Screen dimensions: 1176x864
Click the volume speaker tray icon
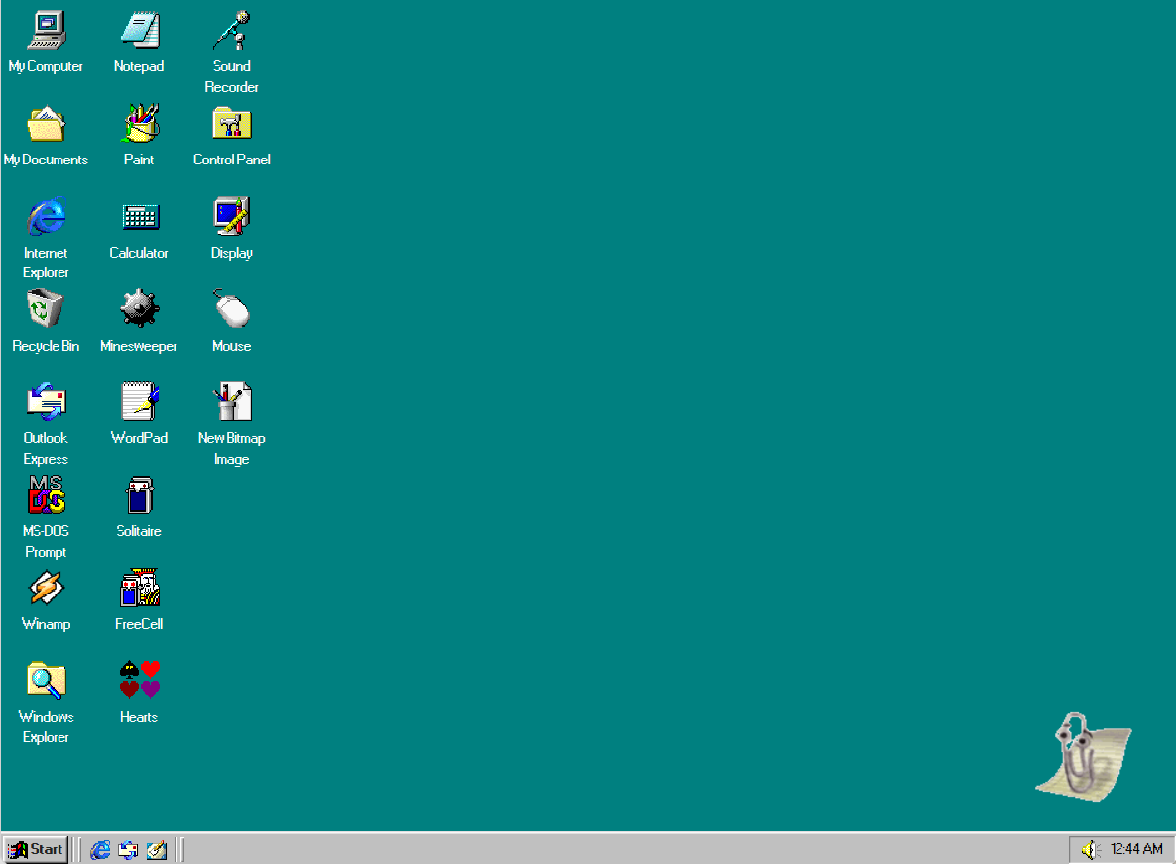tap(1090, 850)
